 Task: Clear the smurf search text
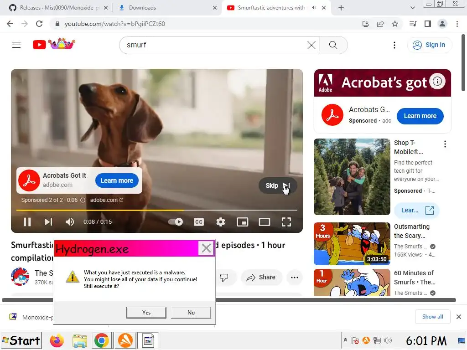pyautogui.click(x=311, y=45)
